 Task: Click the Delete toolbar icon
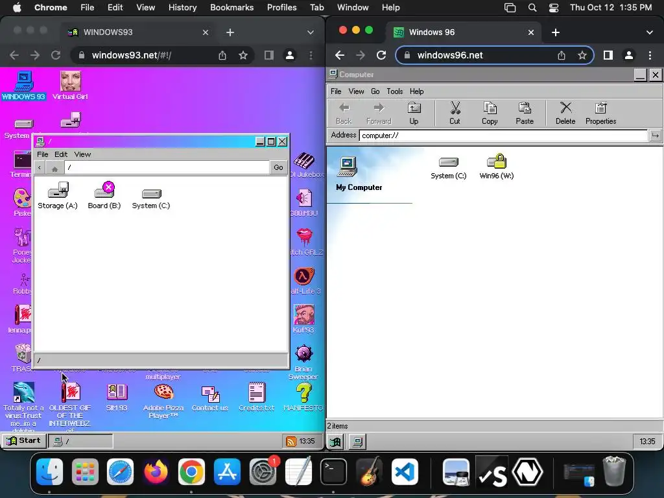[x=565, y=113]
